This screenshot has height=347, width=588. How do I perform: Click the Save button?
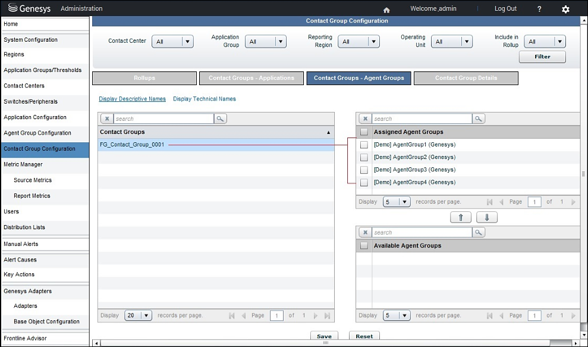point(324,336)
